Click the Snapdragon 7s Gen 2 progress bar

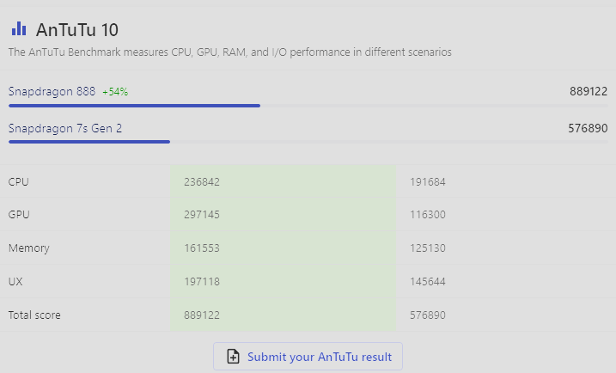coord(308,142)
